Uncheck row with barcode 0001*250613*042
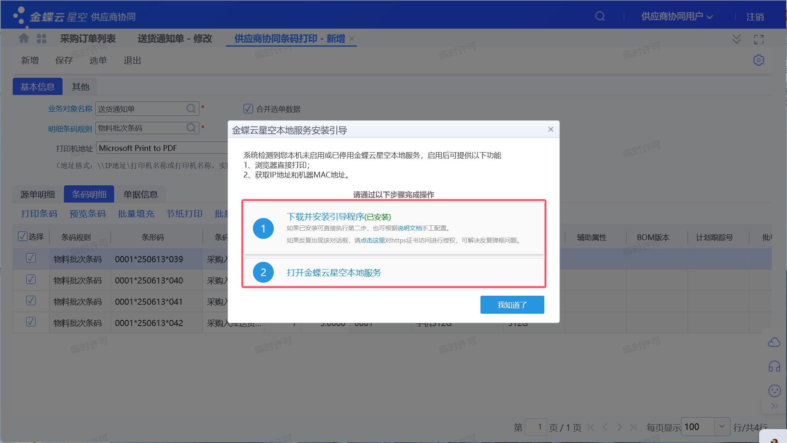This screenshot has height=443, width=787. click(31, 322)
